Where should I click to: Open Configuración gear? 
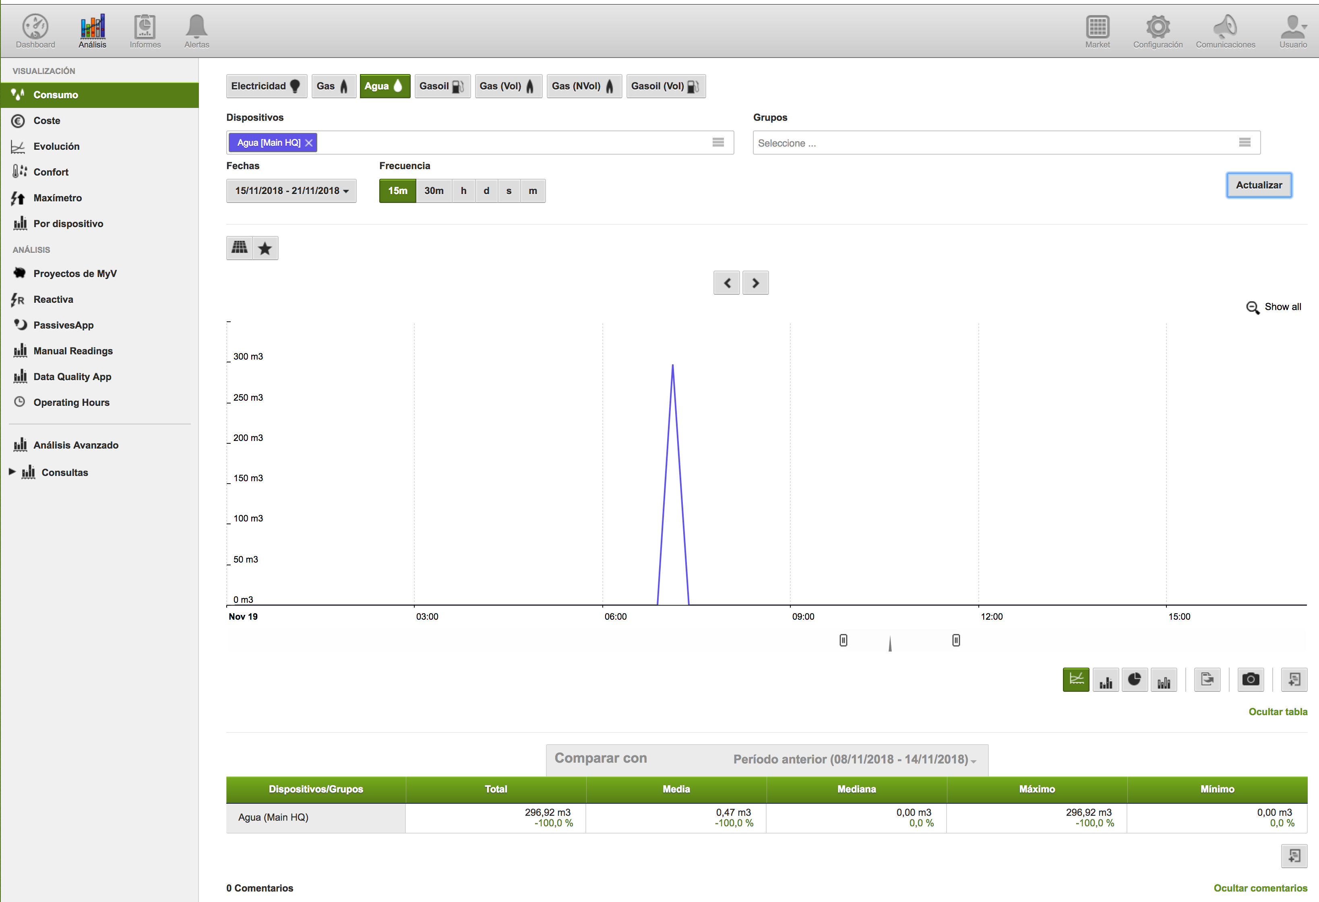pos(1157,32)
